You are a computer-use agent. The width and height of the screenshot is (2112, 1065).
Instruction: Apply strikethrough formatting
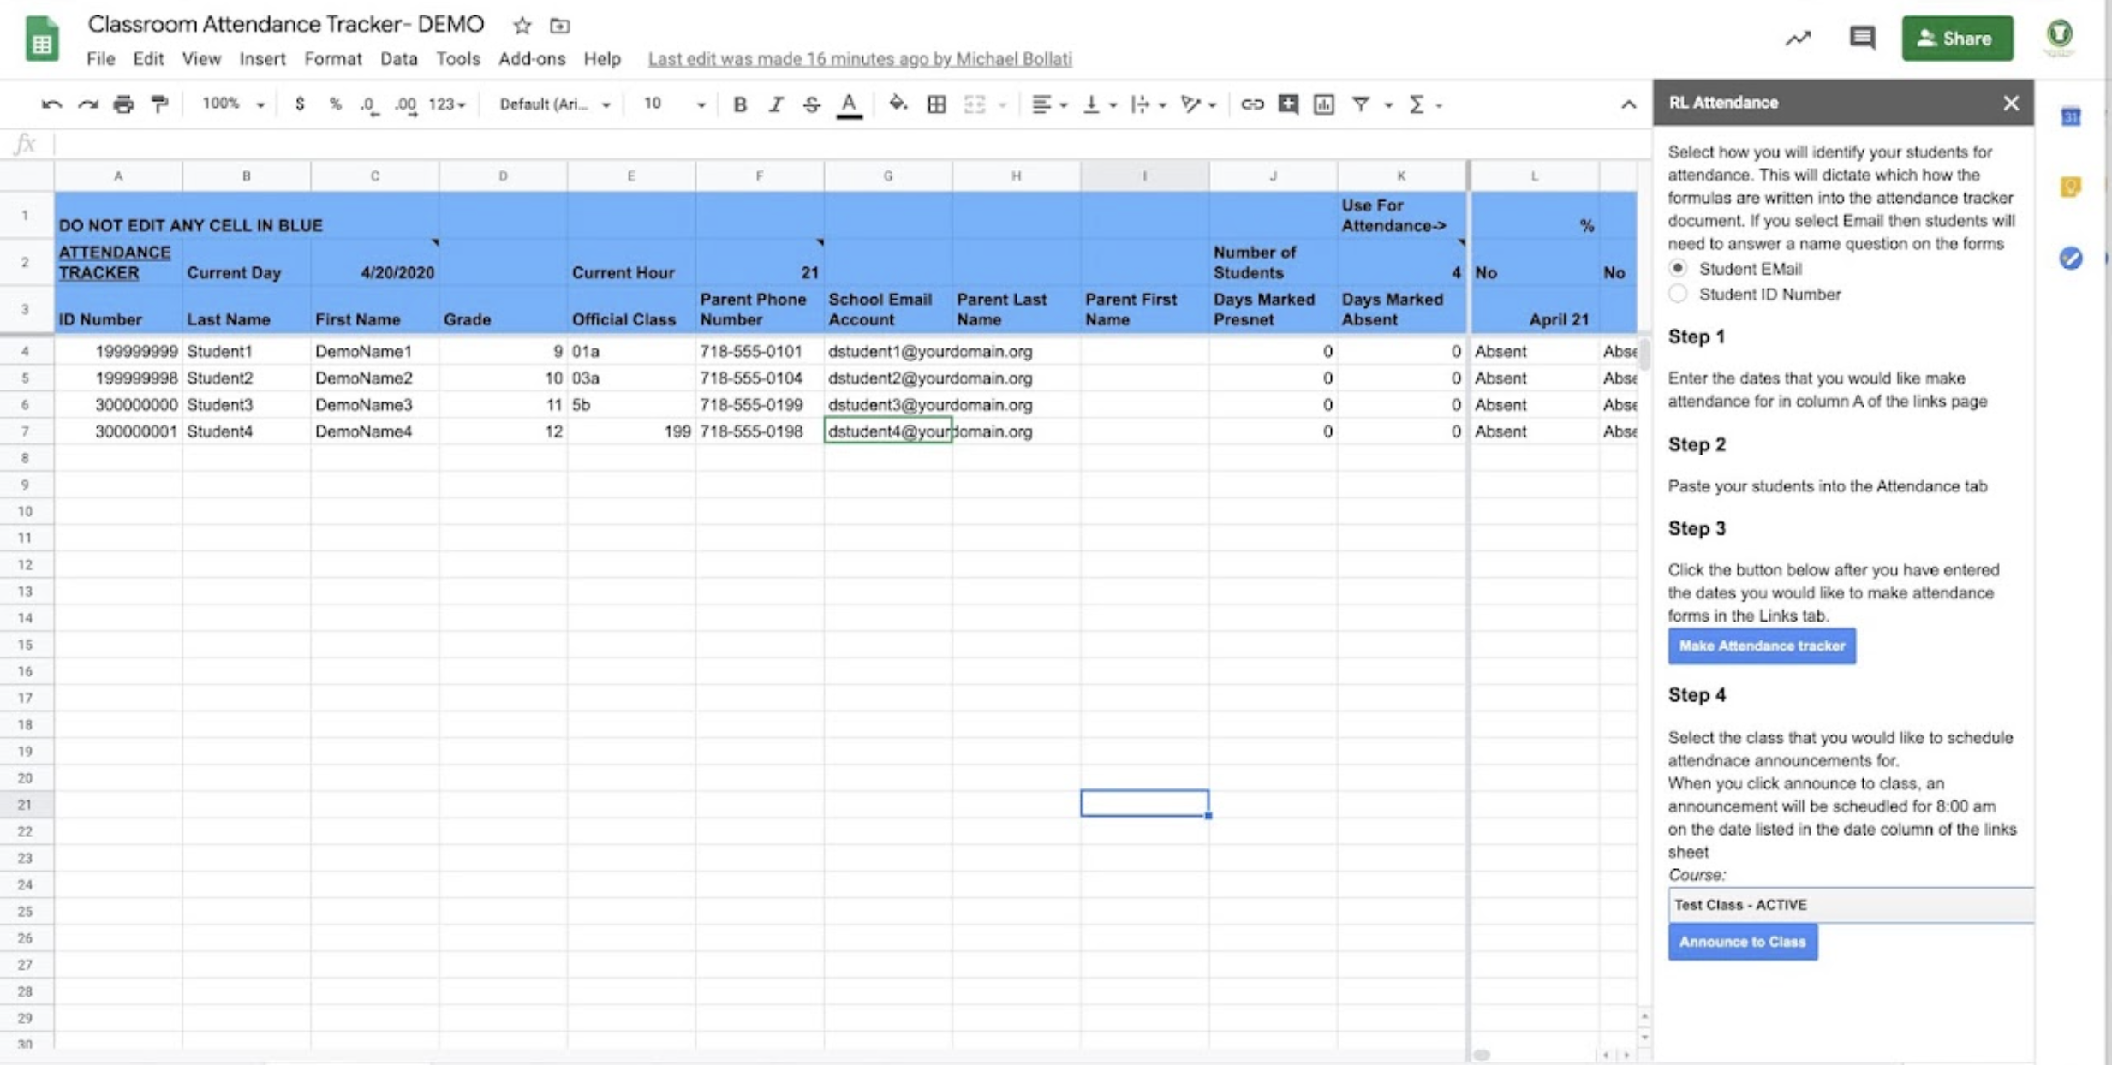coord(810,104)
